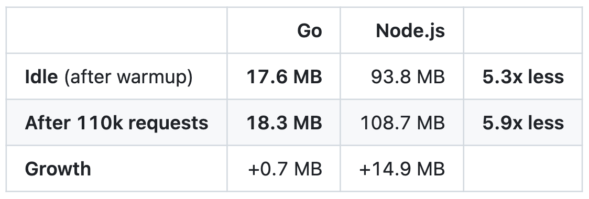Select the 5.3x less cell
Viewport: 589px width, 199px height.
(x=523, y=76)
